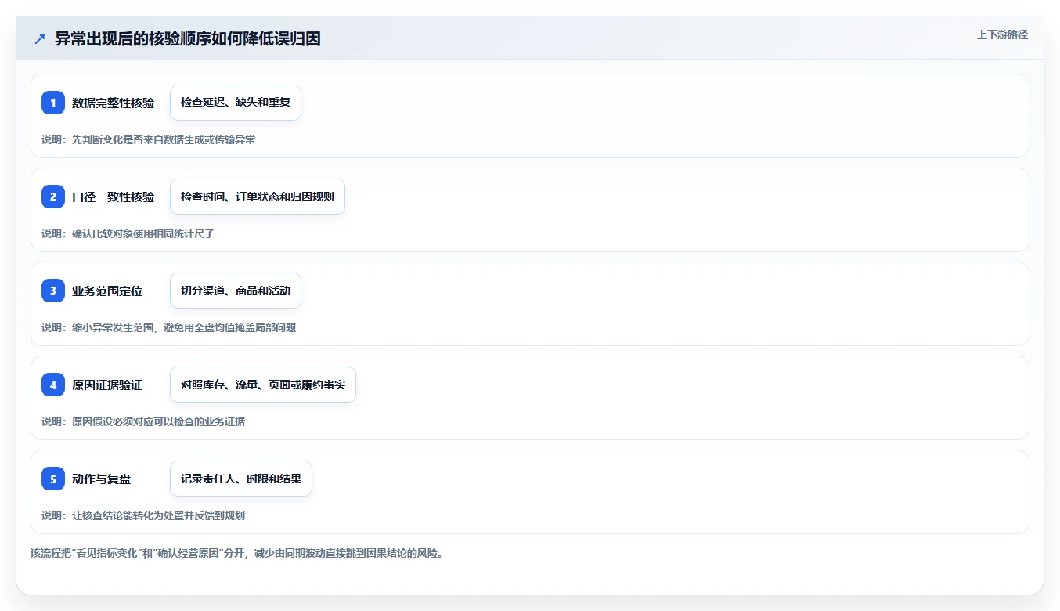
Task: Click the step 4 number badge
Action: tap(53, 385)
